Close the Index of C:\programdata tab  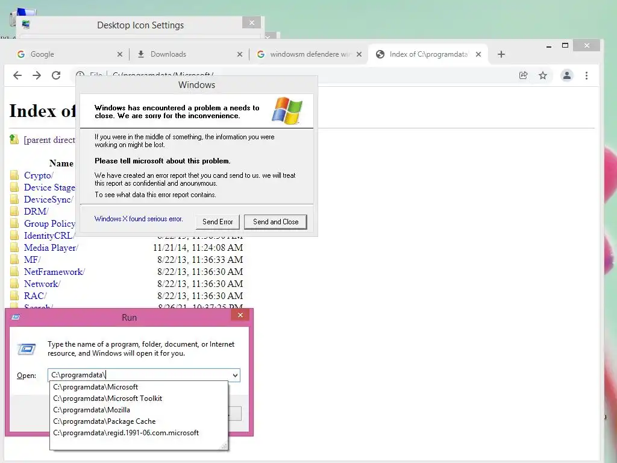[478, 54]
